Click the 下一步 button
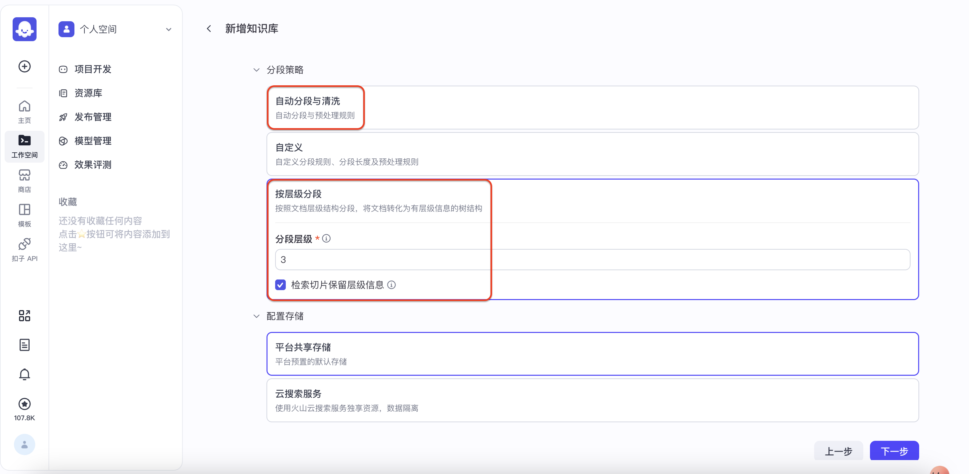 894,450
